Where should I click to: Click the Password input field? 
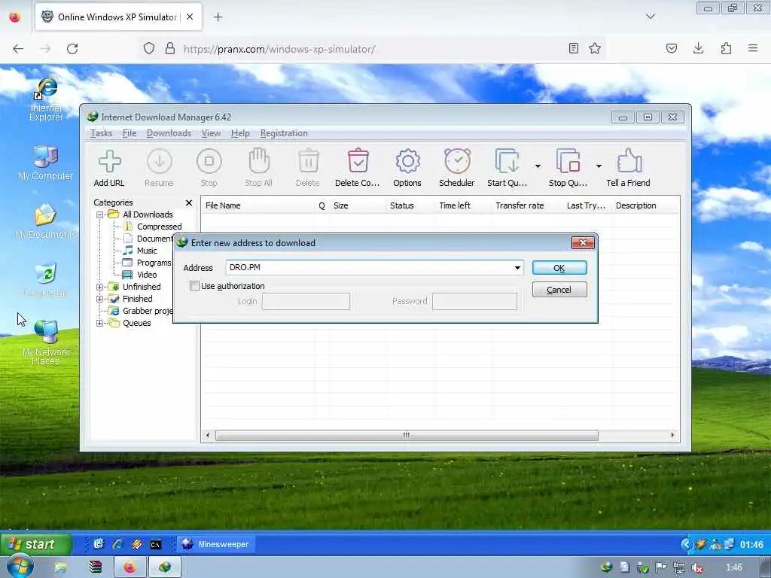[474, 301]
